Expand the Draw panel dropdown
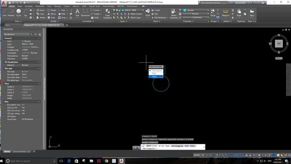Image resolution: width=291 pixels, height=164 pixels. point(18,21)
